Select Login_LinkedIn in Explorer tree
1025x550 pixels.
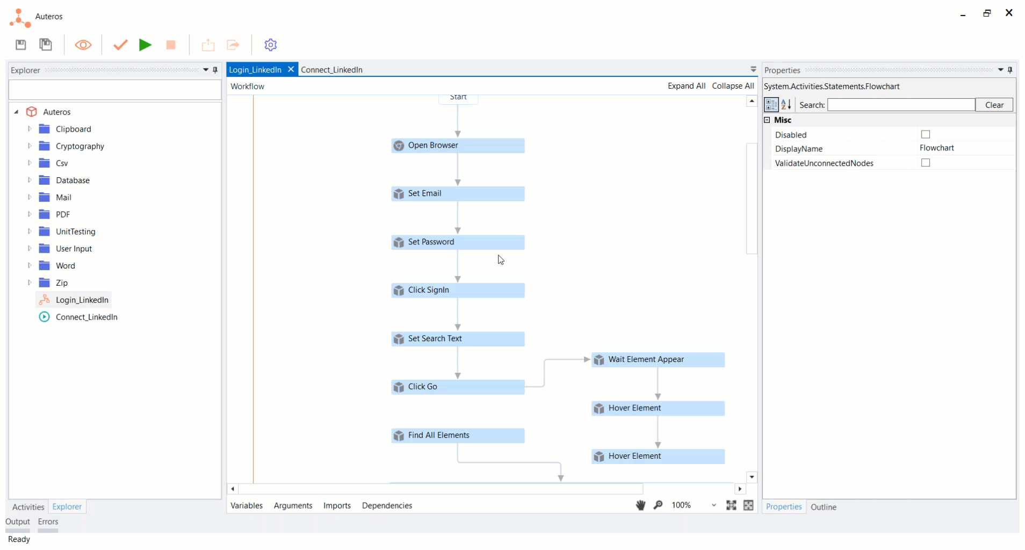point(82,300)
